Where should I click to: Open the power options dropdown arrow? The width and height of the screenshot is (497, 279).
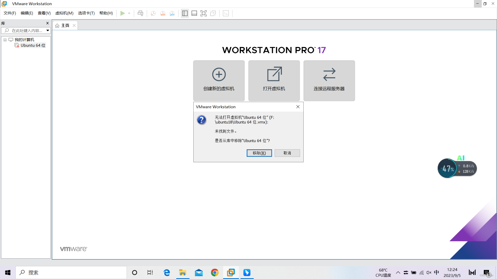coord(129,13)
